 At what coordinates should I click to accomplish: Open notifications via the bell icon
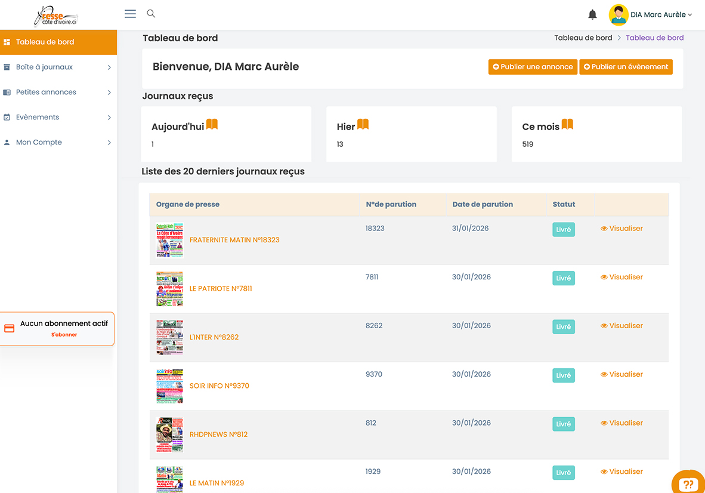tap(592, 14)
